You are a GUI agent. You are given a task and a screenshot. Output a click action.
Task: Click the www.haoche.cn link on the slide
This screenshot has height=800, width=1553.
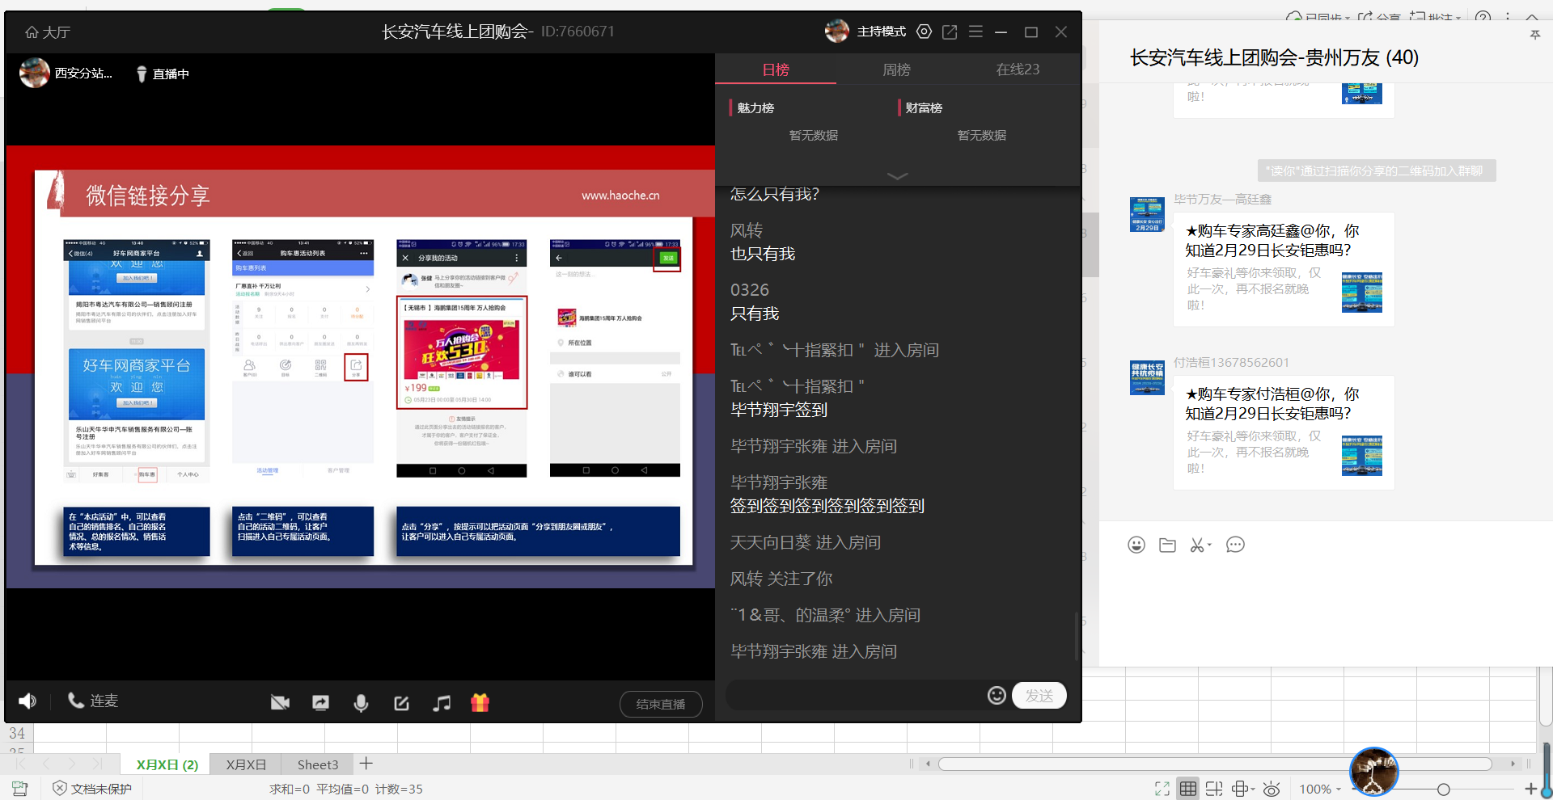(x=620, y=196)
